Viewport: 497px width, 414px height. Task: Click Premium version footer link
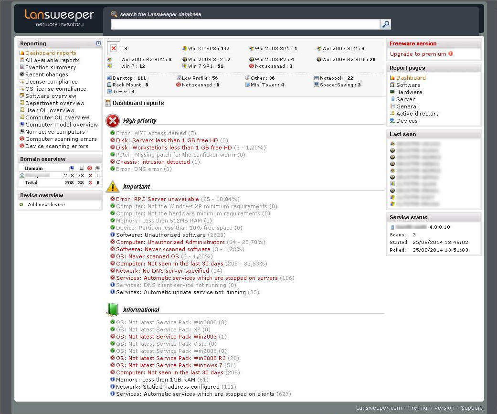click(x=431, y=408)
